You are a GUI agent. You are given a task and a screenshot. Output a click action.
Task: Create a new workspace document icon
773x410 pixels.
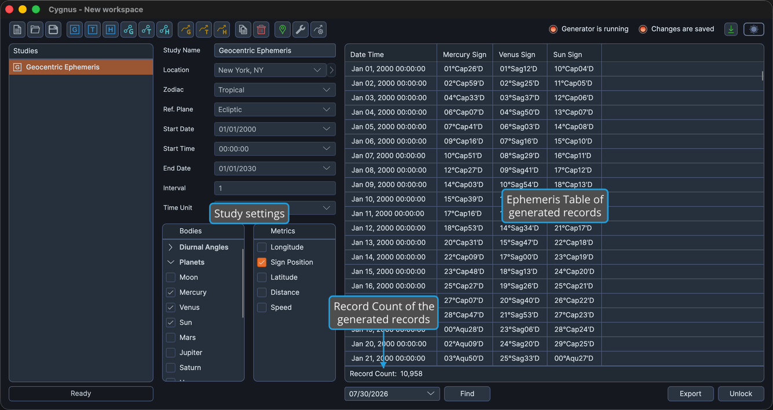17,30
